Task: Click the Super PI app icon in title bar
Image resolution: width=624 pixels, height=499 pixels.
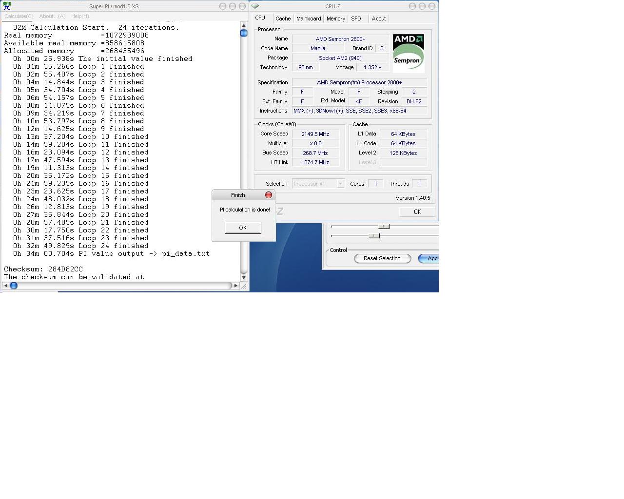Action: [x=6, y=6]
